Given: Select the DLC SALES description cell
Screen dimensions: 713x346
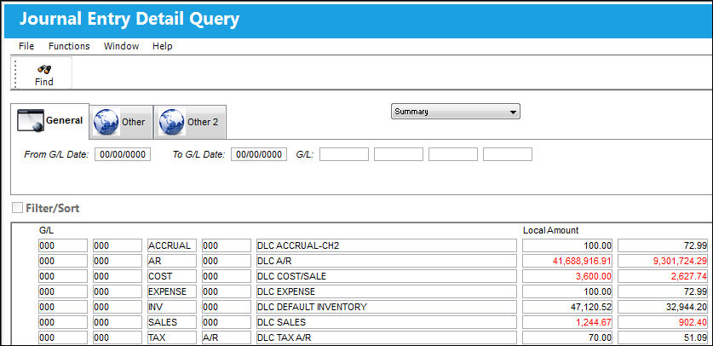Looking at the screenshot, I should (x=387, y=322).
